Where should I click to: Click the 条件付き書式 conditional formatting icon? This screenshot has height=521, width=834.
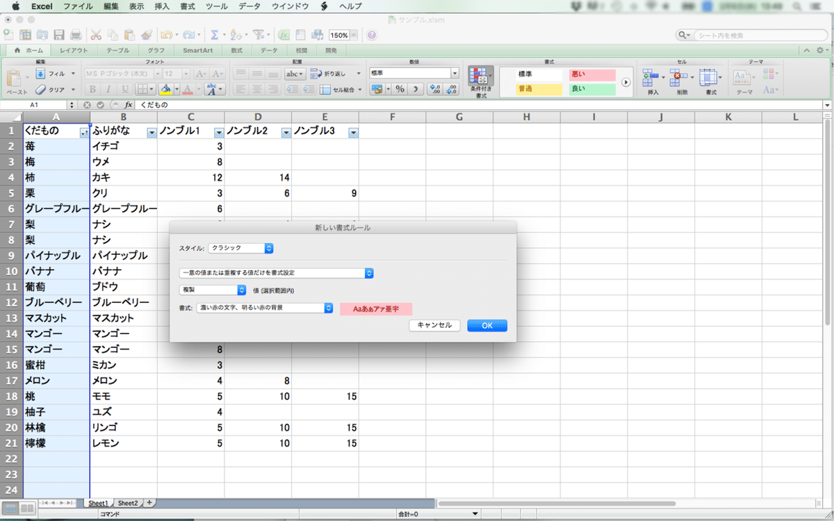point(481,76)
